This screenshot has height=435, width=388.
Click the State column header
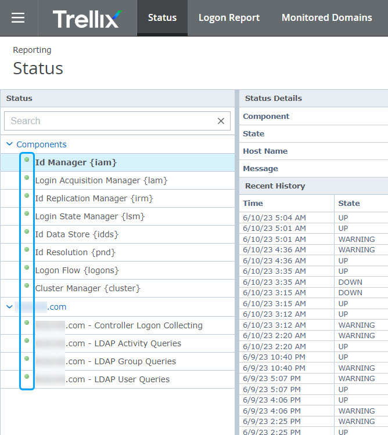(x=361, y=204)
